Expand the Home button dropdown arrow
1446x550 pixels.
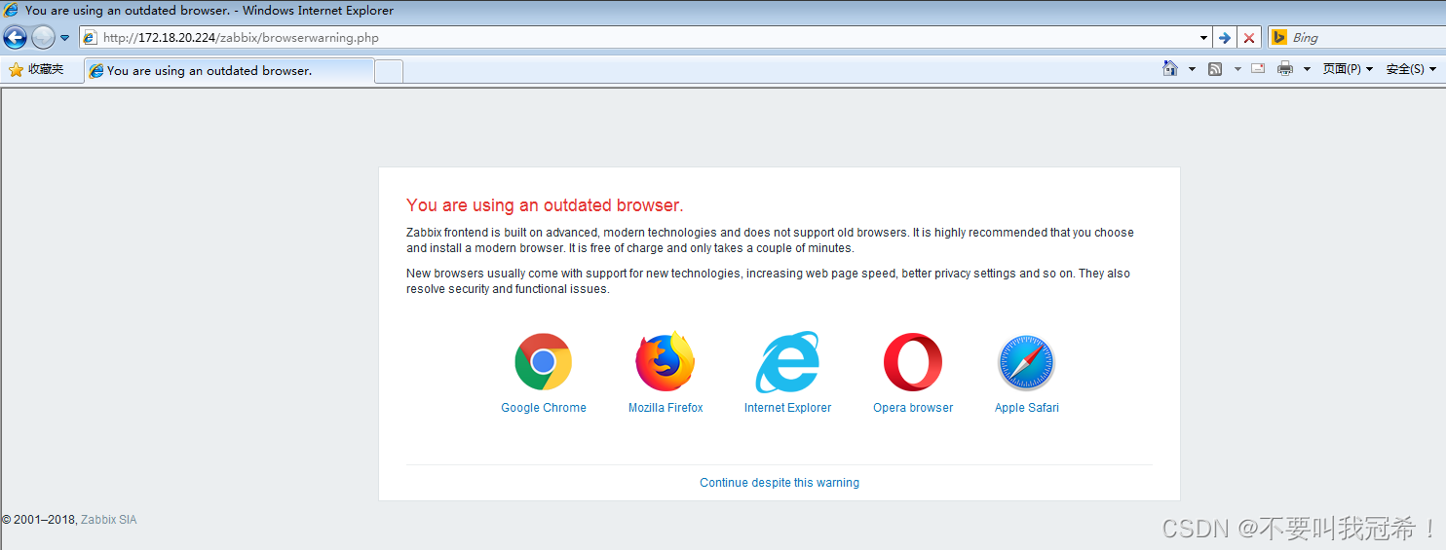1192,69
